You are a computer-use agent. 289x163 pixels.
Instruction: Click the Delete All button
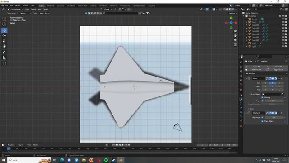coord(277,67)
